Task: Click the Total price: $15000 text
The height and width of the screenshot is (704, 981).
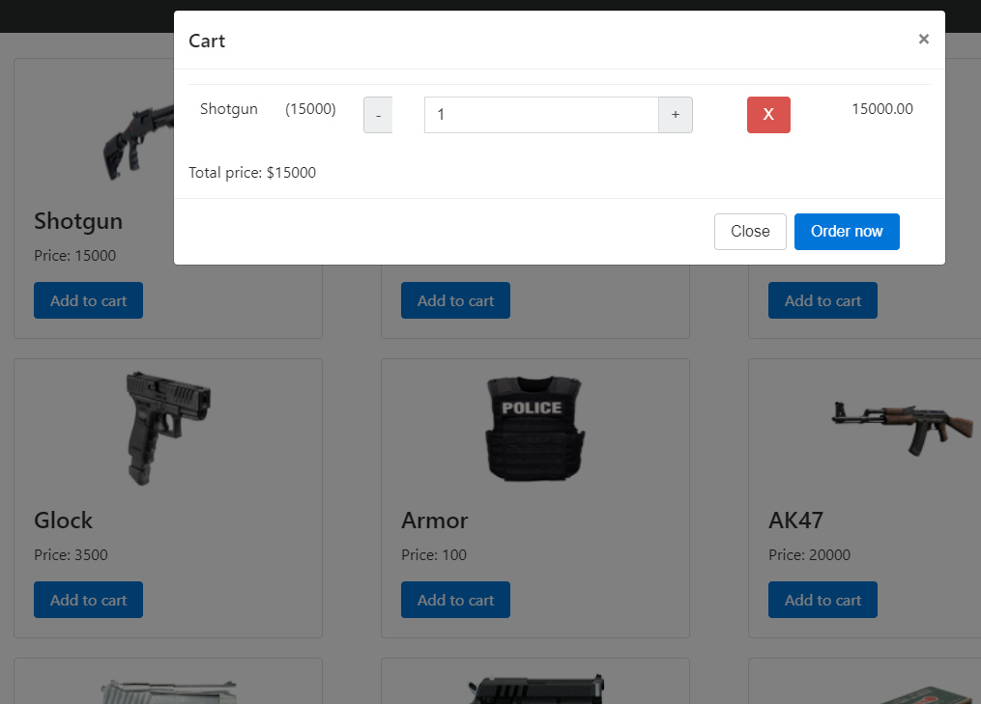Action: pos(252,173)
